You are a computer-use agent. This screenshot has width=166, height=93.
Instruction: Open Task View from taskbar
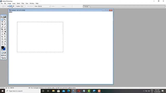point(48,91)
